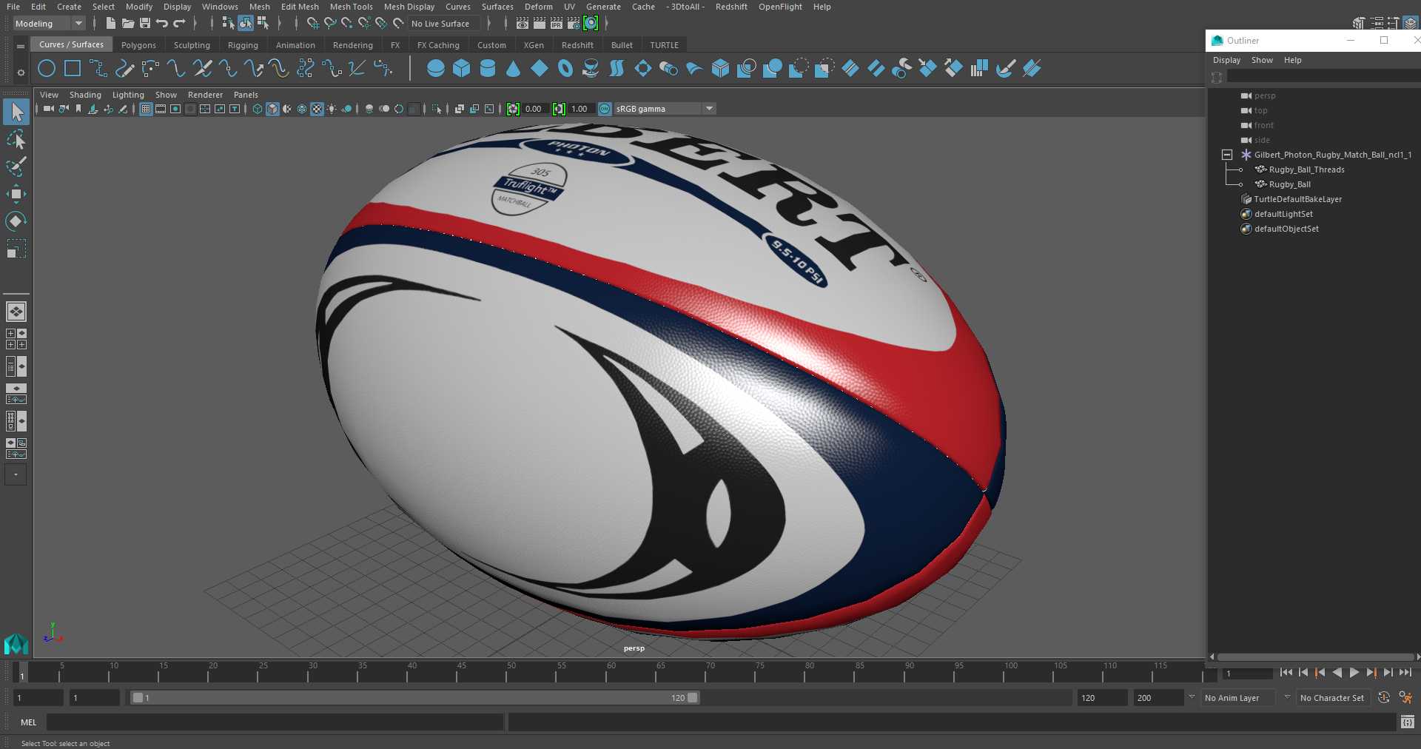Play the animation backwards
Viewport: 1421px width, 749px height.
[x=1337, y=673]
